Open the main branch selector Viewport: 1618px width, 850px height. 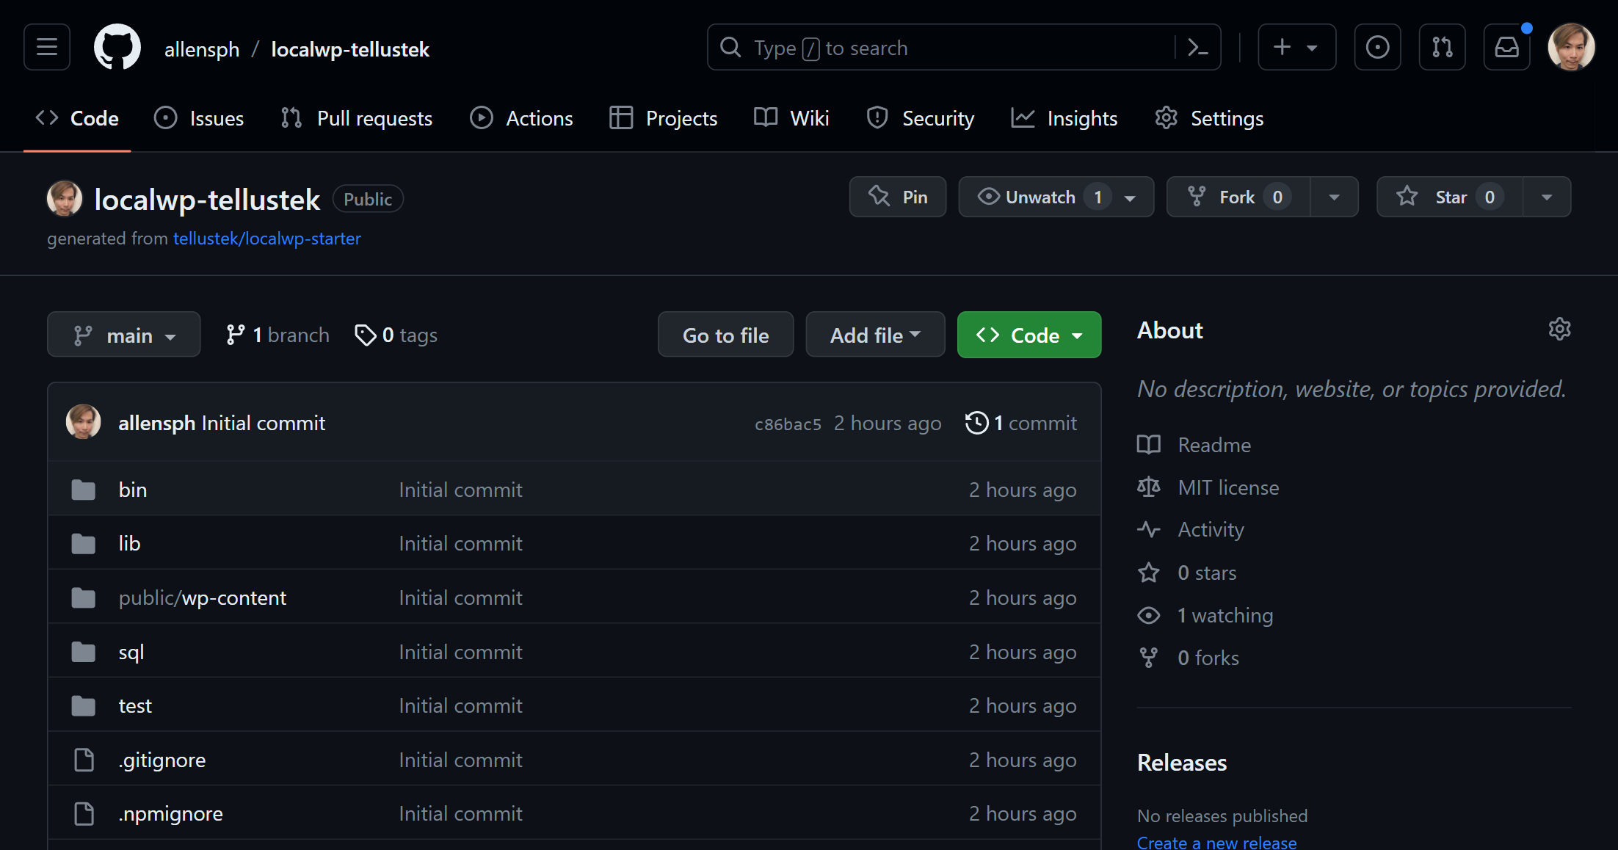(123, 334)
